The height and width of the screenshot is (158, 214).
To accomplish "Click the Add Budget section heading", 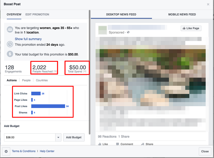I will click(x=12, y=126).
